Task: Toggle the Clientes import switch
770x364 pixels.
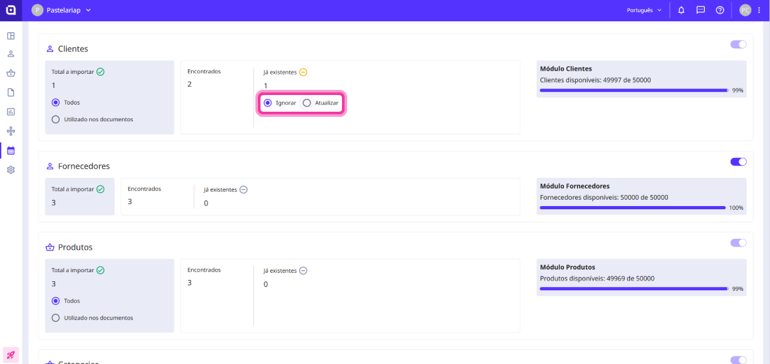Action: (738, 44)
